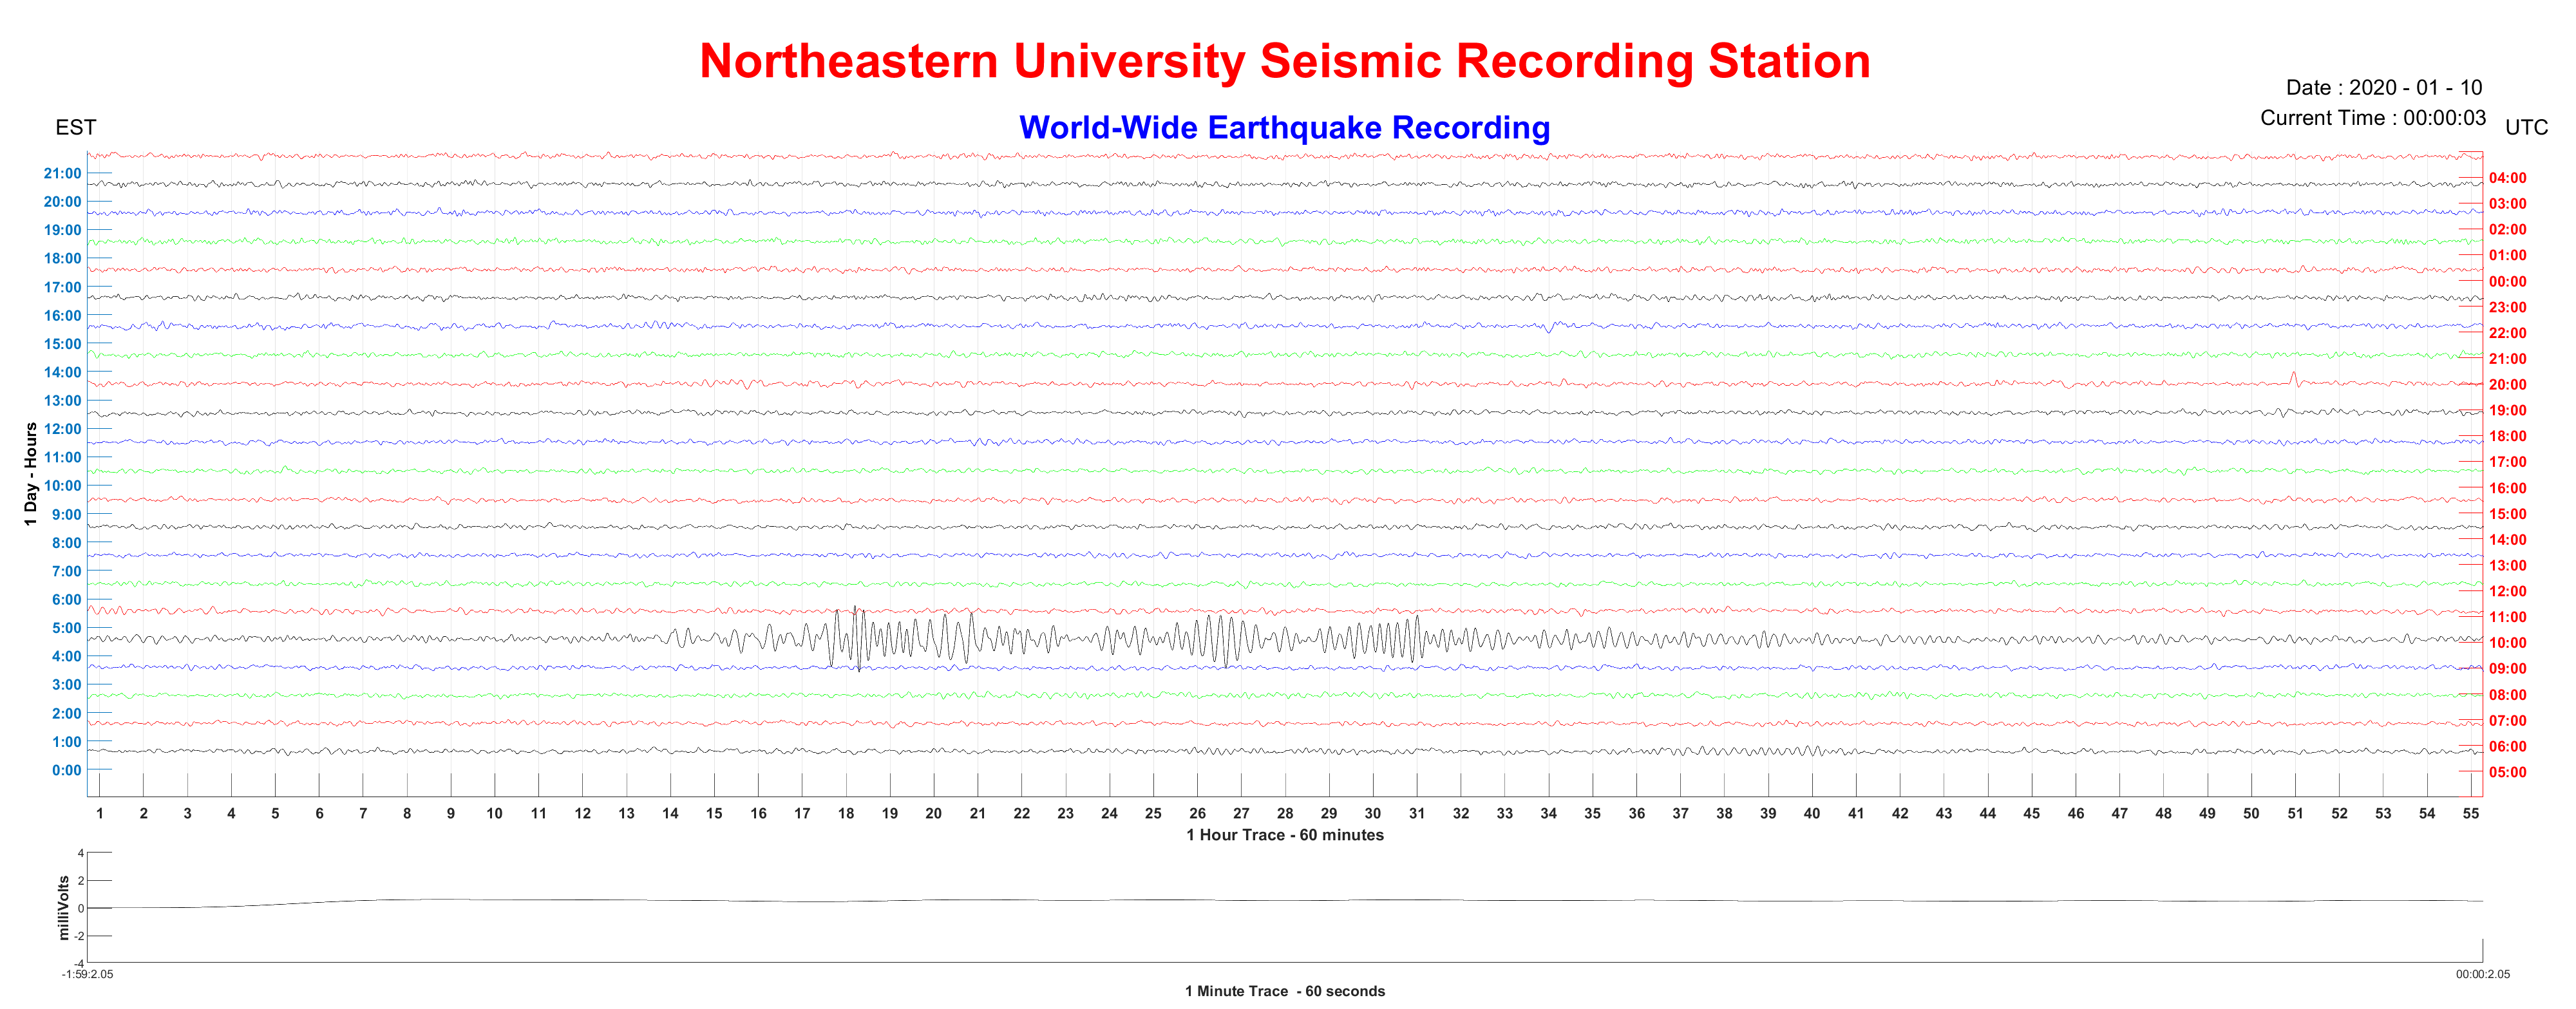Image resolution: width=2576 pixels, height=1009 pixels.
Task: Click minute 1 on the hour axis
Action: [x=100, y=813]
